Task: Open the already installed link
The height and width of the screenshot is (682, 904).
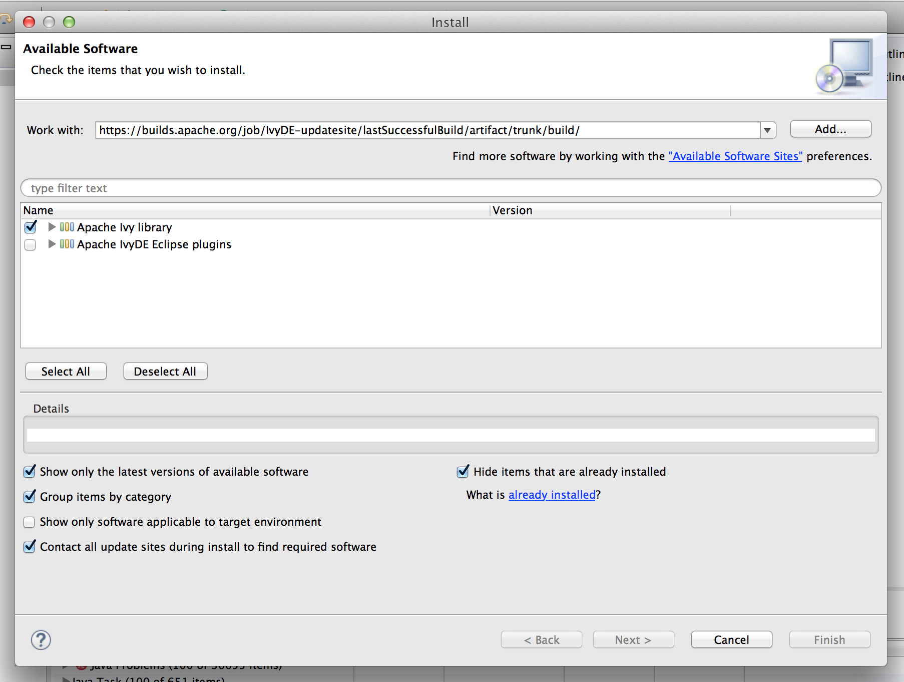Action: click(552, 495)
